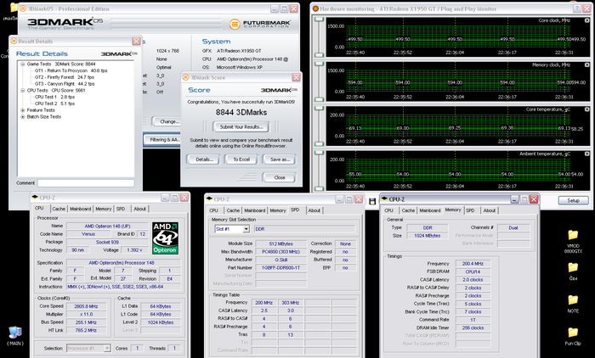Screen dimensions: 595x358
Task: Open Mainboard tab in the CPU-Z Memory timings window
Action: pyautogui.click(x=430, y=210)
